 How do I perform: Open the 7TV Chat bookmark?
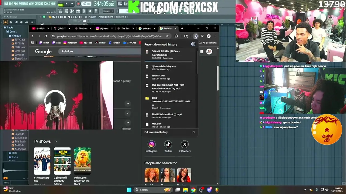point(129,43)
